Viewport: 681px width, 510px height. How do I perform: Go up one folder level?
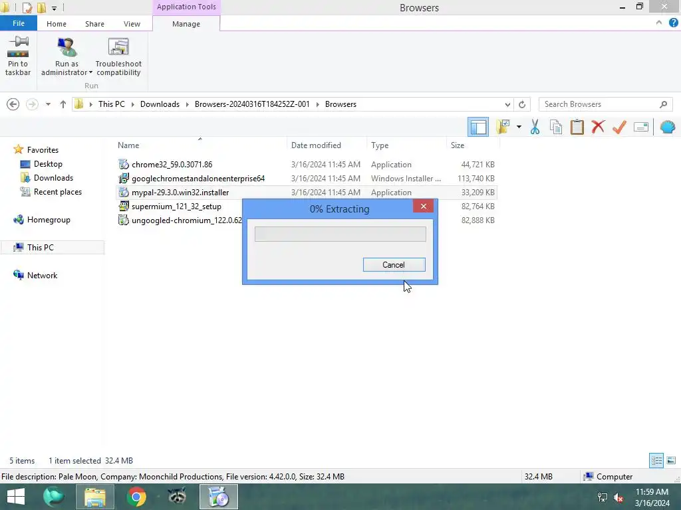pyautogui.click(x=63, y=104)
